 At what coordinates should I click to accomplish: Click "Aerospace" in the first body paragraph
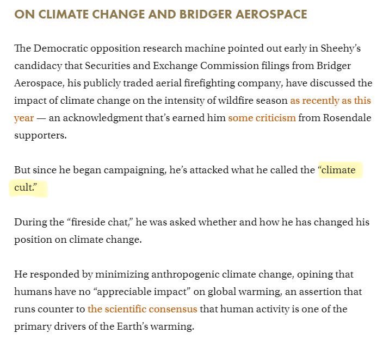pos(39,83)
